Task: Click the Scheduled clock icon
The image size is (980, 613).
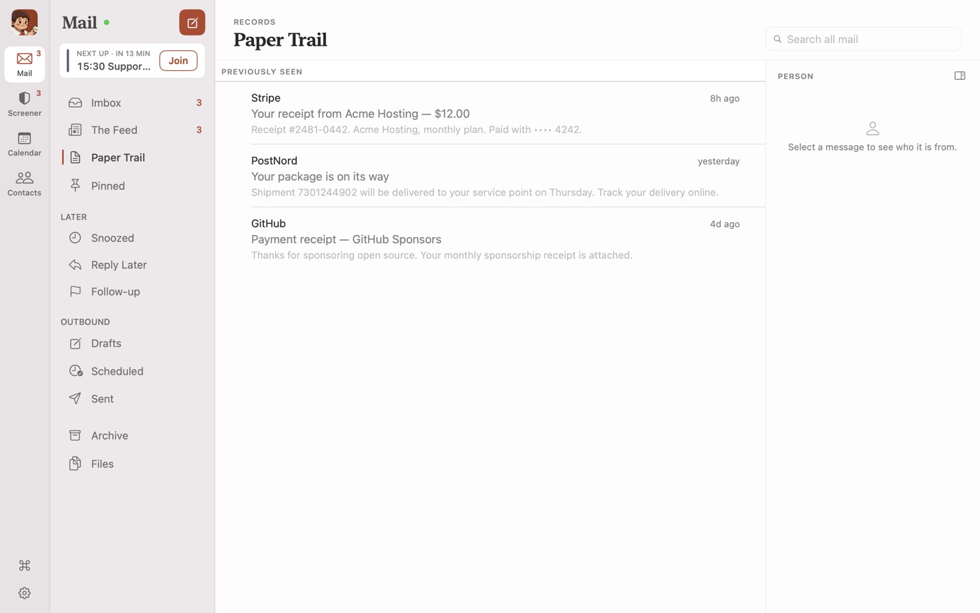Action: coord(76,371)
